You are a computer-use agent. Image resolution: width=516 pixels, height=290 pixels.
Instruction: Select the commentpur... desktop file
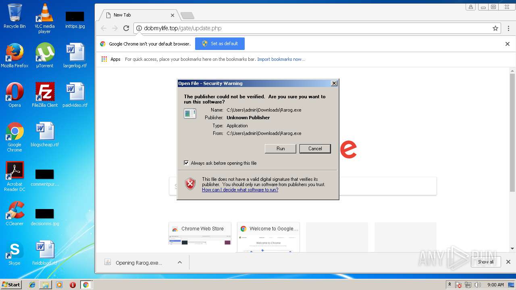tap(45, 178)
